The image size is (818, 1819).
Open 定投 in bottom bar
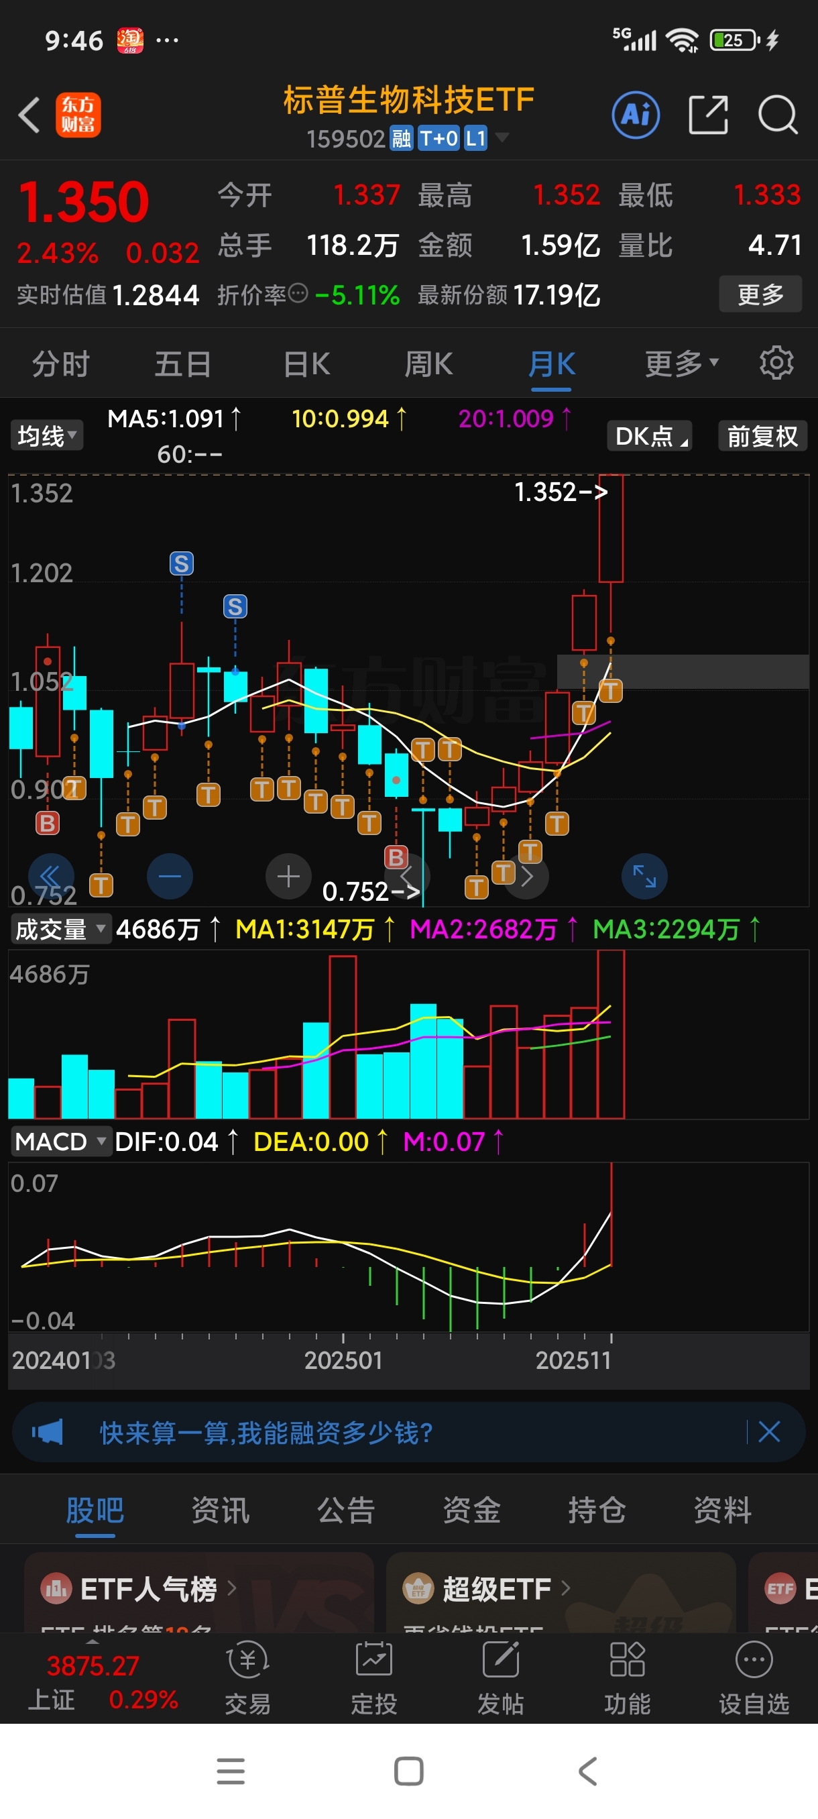[374, 1677]
